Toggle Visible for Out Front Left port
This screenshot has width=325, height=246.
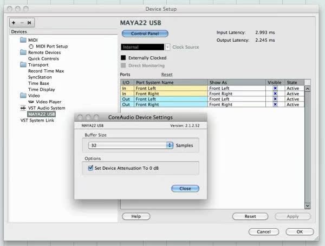click(x=275, y=99)
